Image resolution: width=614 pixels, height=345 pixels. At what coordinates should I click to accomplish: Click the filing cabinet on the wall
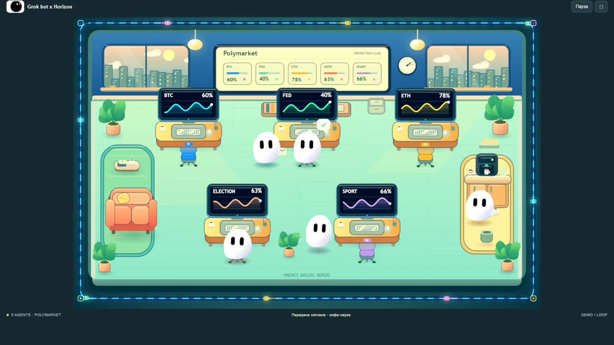click(377, 106)
